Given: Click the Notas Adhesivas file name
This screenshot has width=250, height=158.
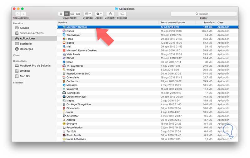Looking at the screenshot, I should [76, 139].
